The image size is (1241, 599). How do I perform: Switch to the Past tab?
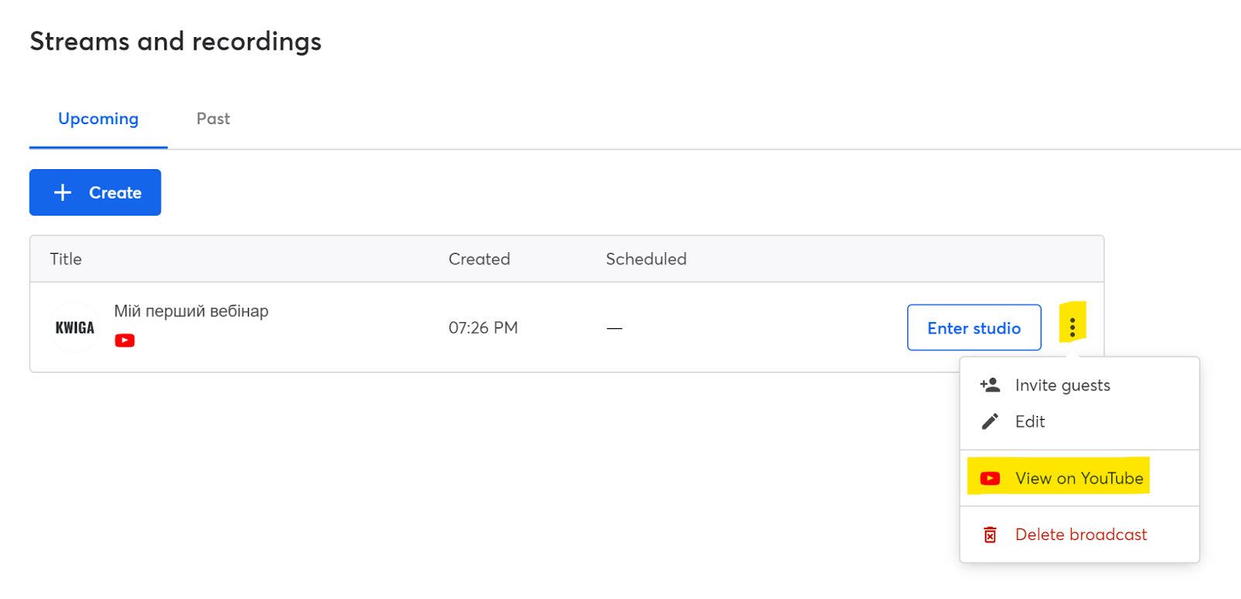(213, 119)
